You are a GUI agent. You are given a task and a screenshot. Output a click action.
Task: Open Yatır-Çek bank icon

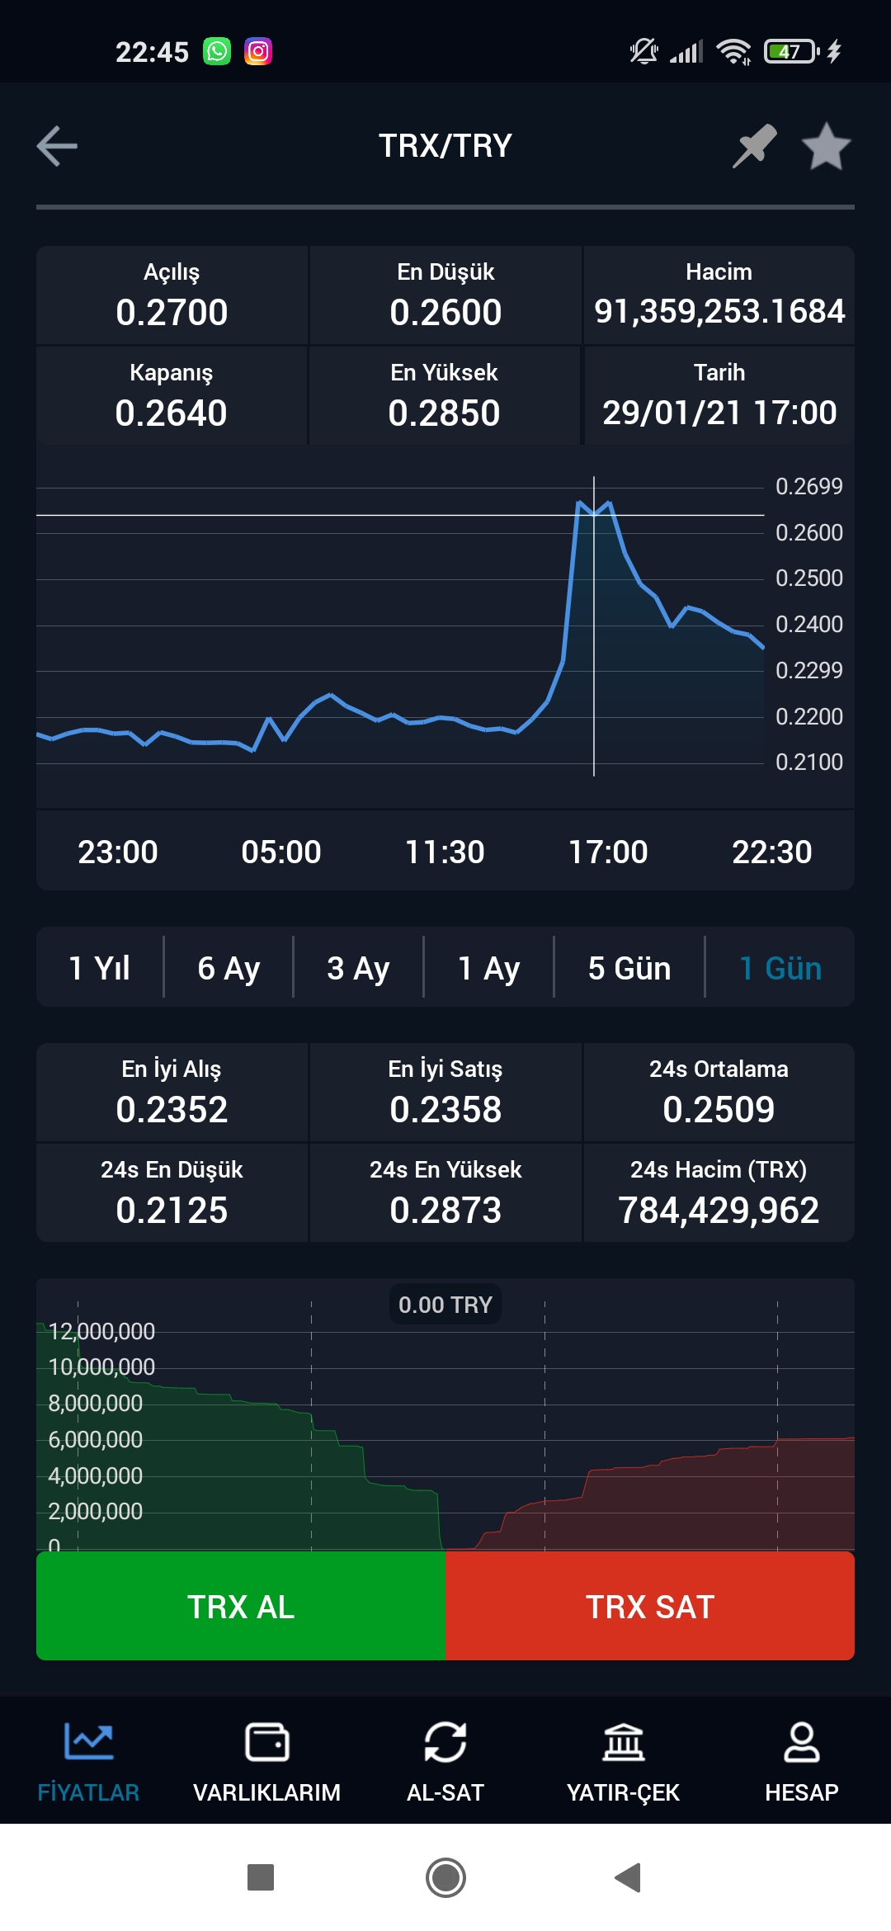coord(624,1742)
